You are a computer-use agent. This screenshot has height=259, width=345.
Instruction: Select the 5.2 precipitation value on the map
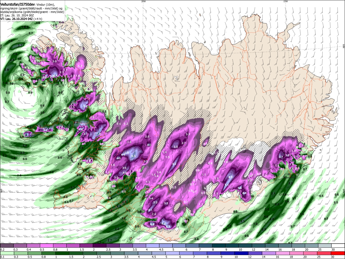[x=86, y=106]
